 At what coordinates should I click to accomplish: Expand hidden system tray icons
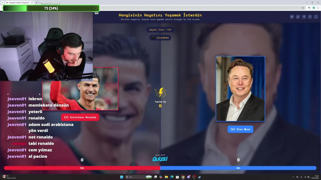point(293,177)
